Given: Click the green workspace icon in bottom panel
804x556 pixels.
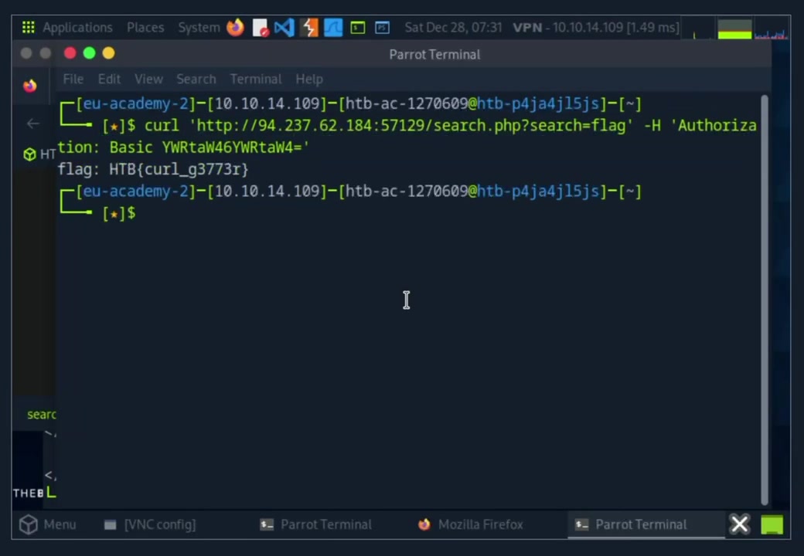Looking at the screenshot, I should (x=772, y=525).
